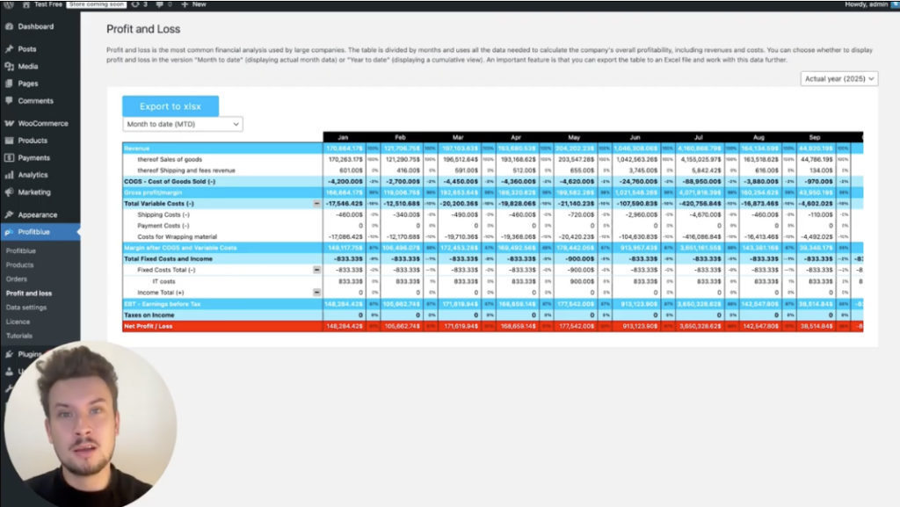Open the Orders submenu item under Profitblue
Viewport: 900px width, 507px height.
17,279
